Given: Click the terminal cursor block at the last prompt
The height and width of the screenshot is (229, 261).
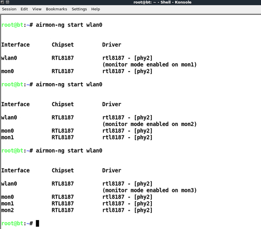Looking at the screenshot, I should click(x=38, y=223).
